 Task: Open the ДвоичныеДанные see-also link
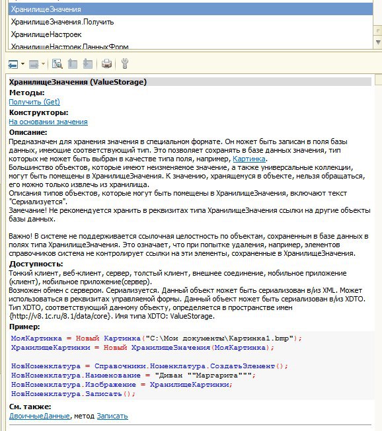click(x=39, y=416)
